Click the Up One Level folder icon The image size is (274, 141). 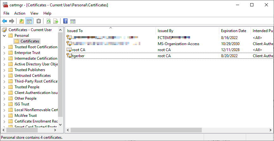(x=22, y=21)
